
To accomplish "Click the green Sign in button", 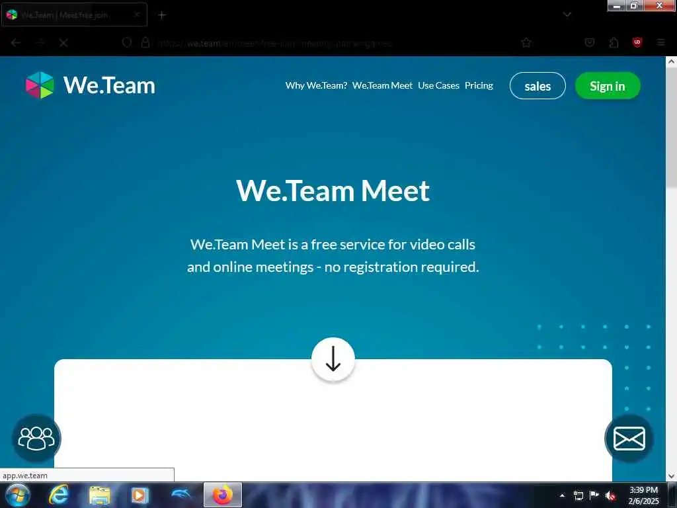I will pyautogui.click(x=608, y=85).
